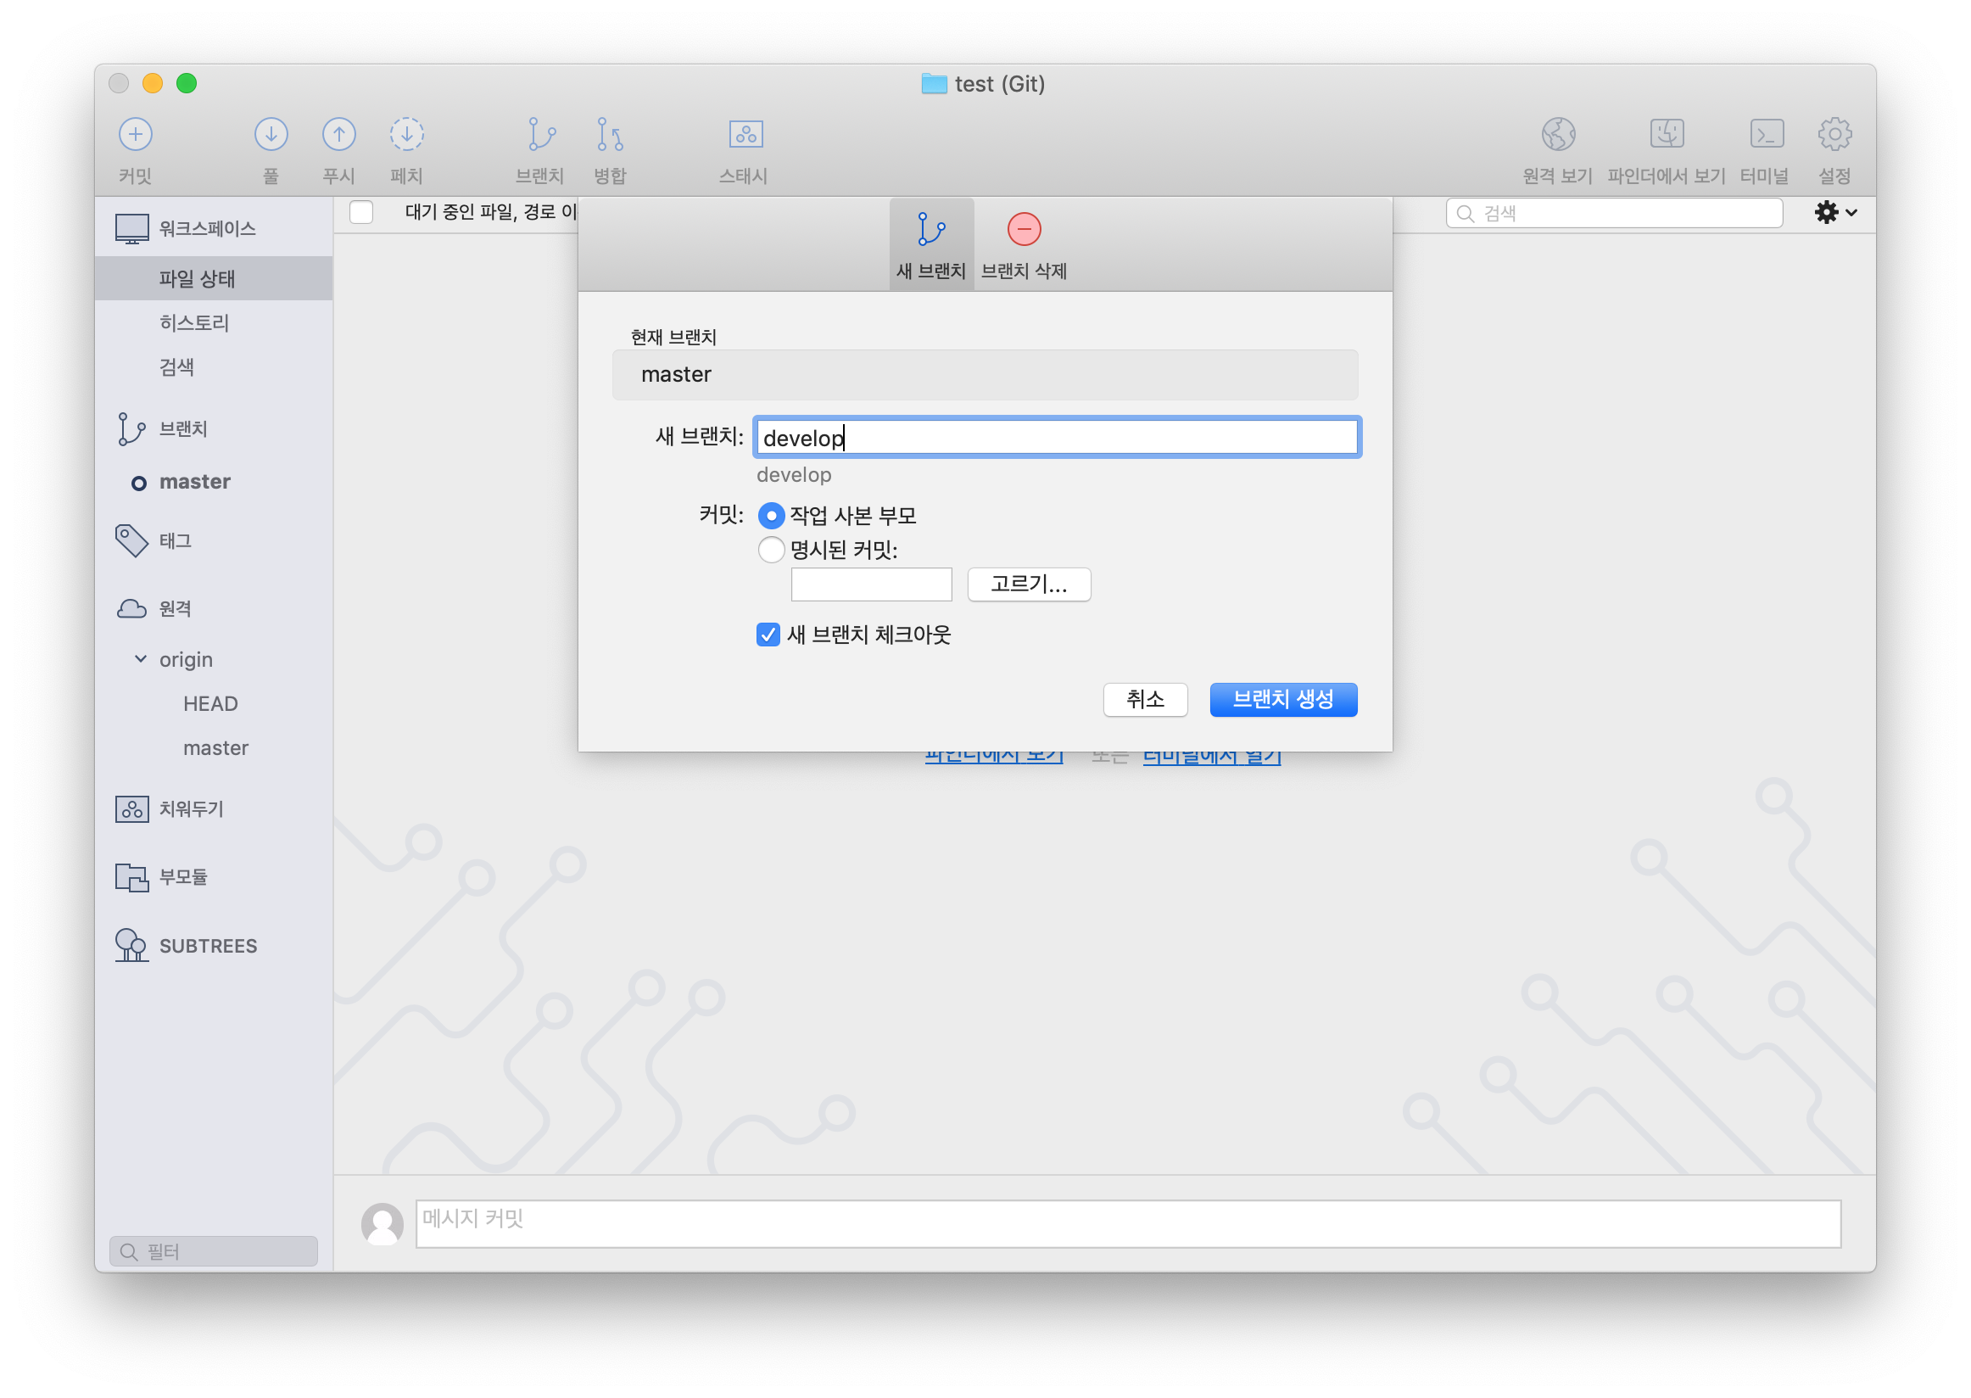Collapse the origin remote tree

140,659
